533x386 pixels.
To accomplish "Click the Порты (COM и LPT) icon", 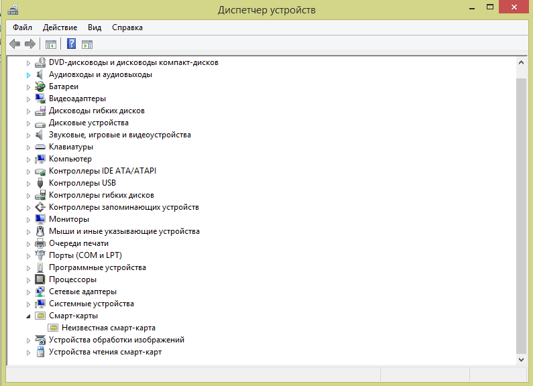I will point(40,255).
